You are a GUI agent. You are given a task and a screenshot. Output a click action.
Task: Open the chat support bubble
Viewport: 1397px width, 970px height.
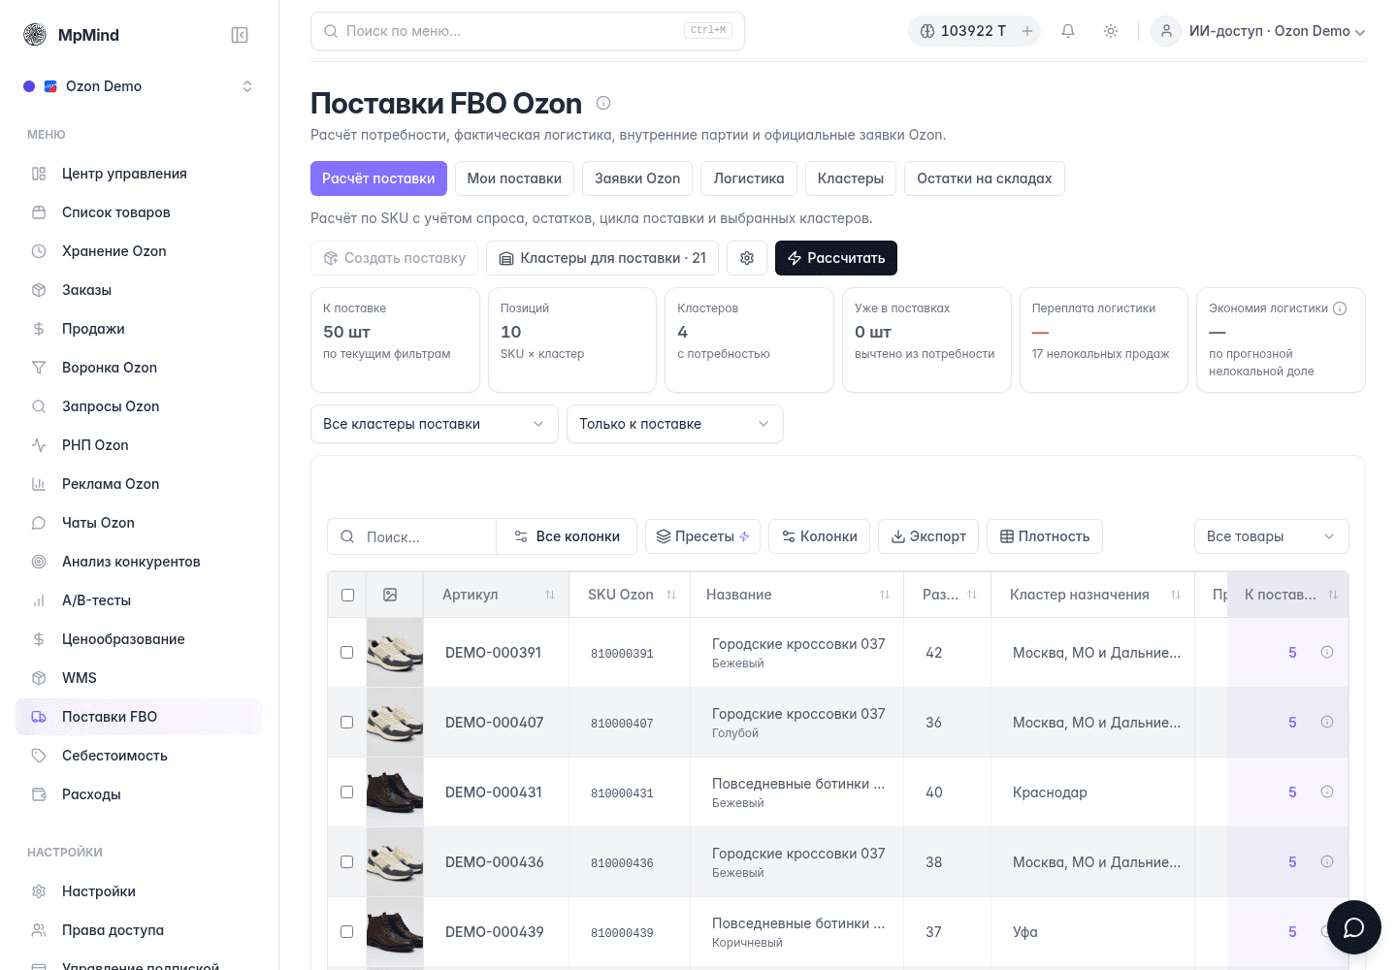point(1354,927)
